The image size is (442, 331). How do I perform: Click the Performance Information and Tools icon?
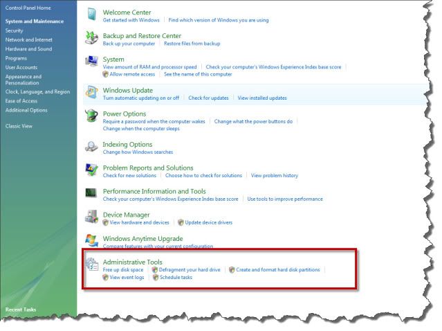click(x=91, y=193)
